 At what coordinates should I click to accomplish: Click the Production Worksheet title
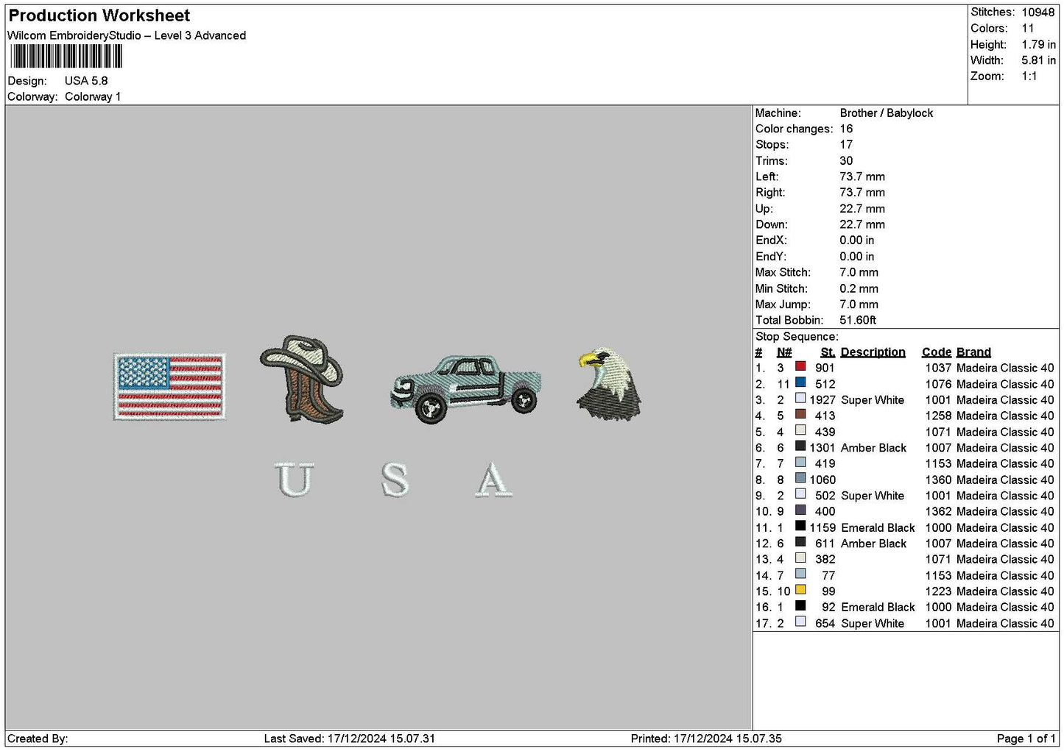click(x=99, y=15)
